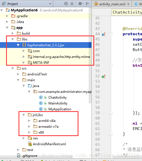The width and height of the screenshot is (142, 161).
Task: Collapse the java folder
Action: coord(24,86)
